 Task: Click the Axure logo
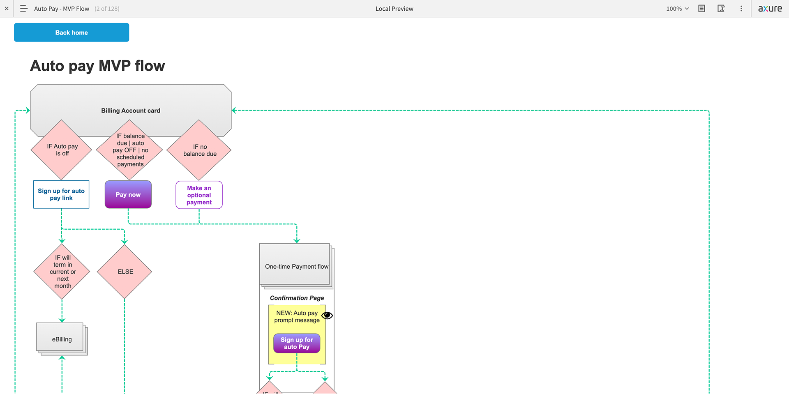point(770,9)
